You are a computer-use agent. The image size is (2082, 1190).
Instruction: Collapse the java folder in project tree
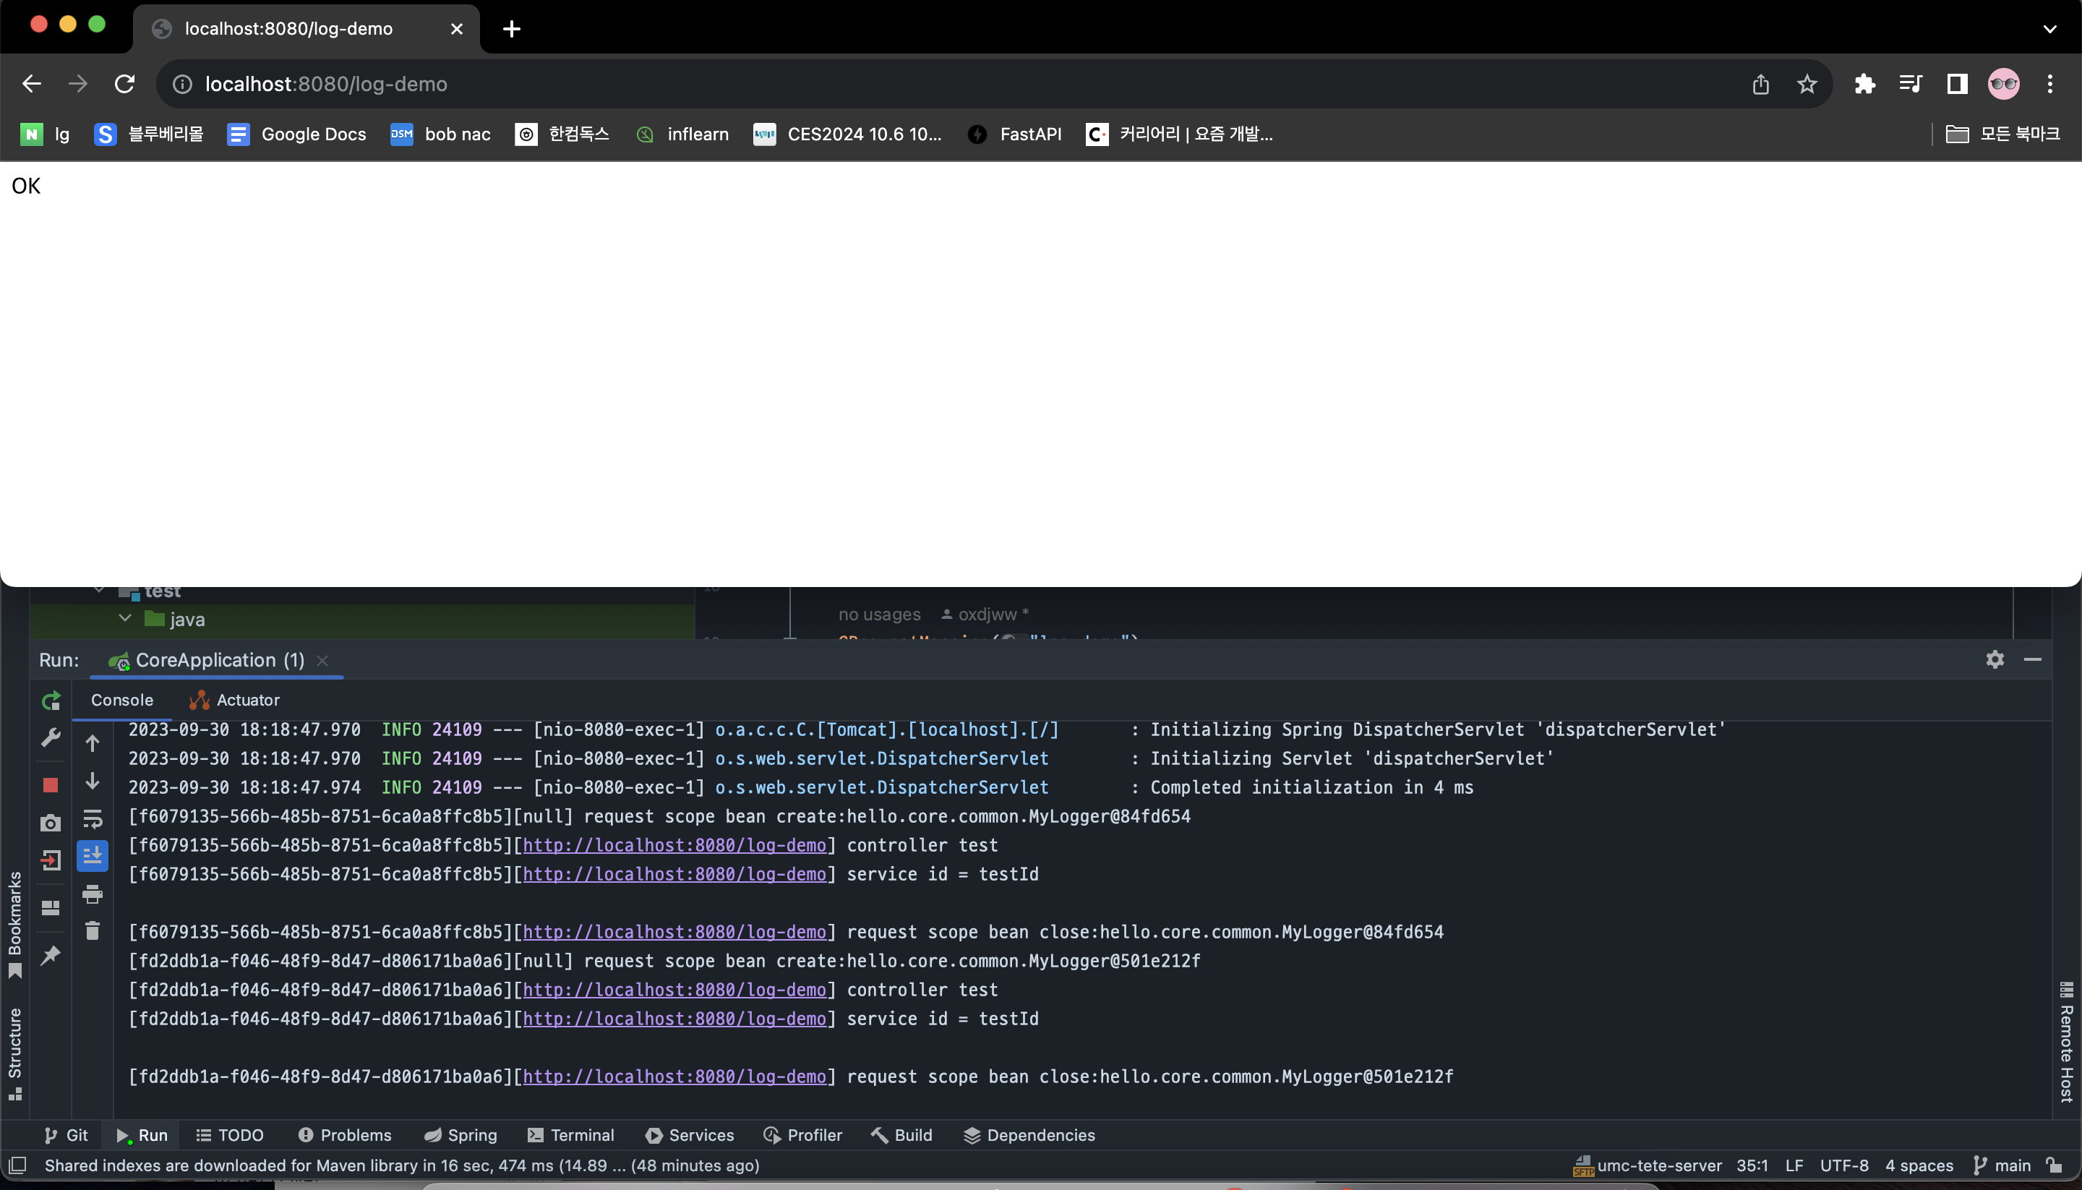point(125,619)
